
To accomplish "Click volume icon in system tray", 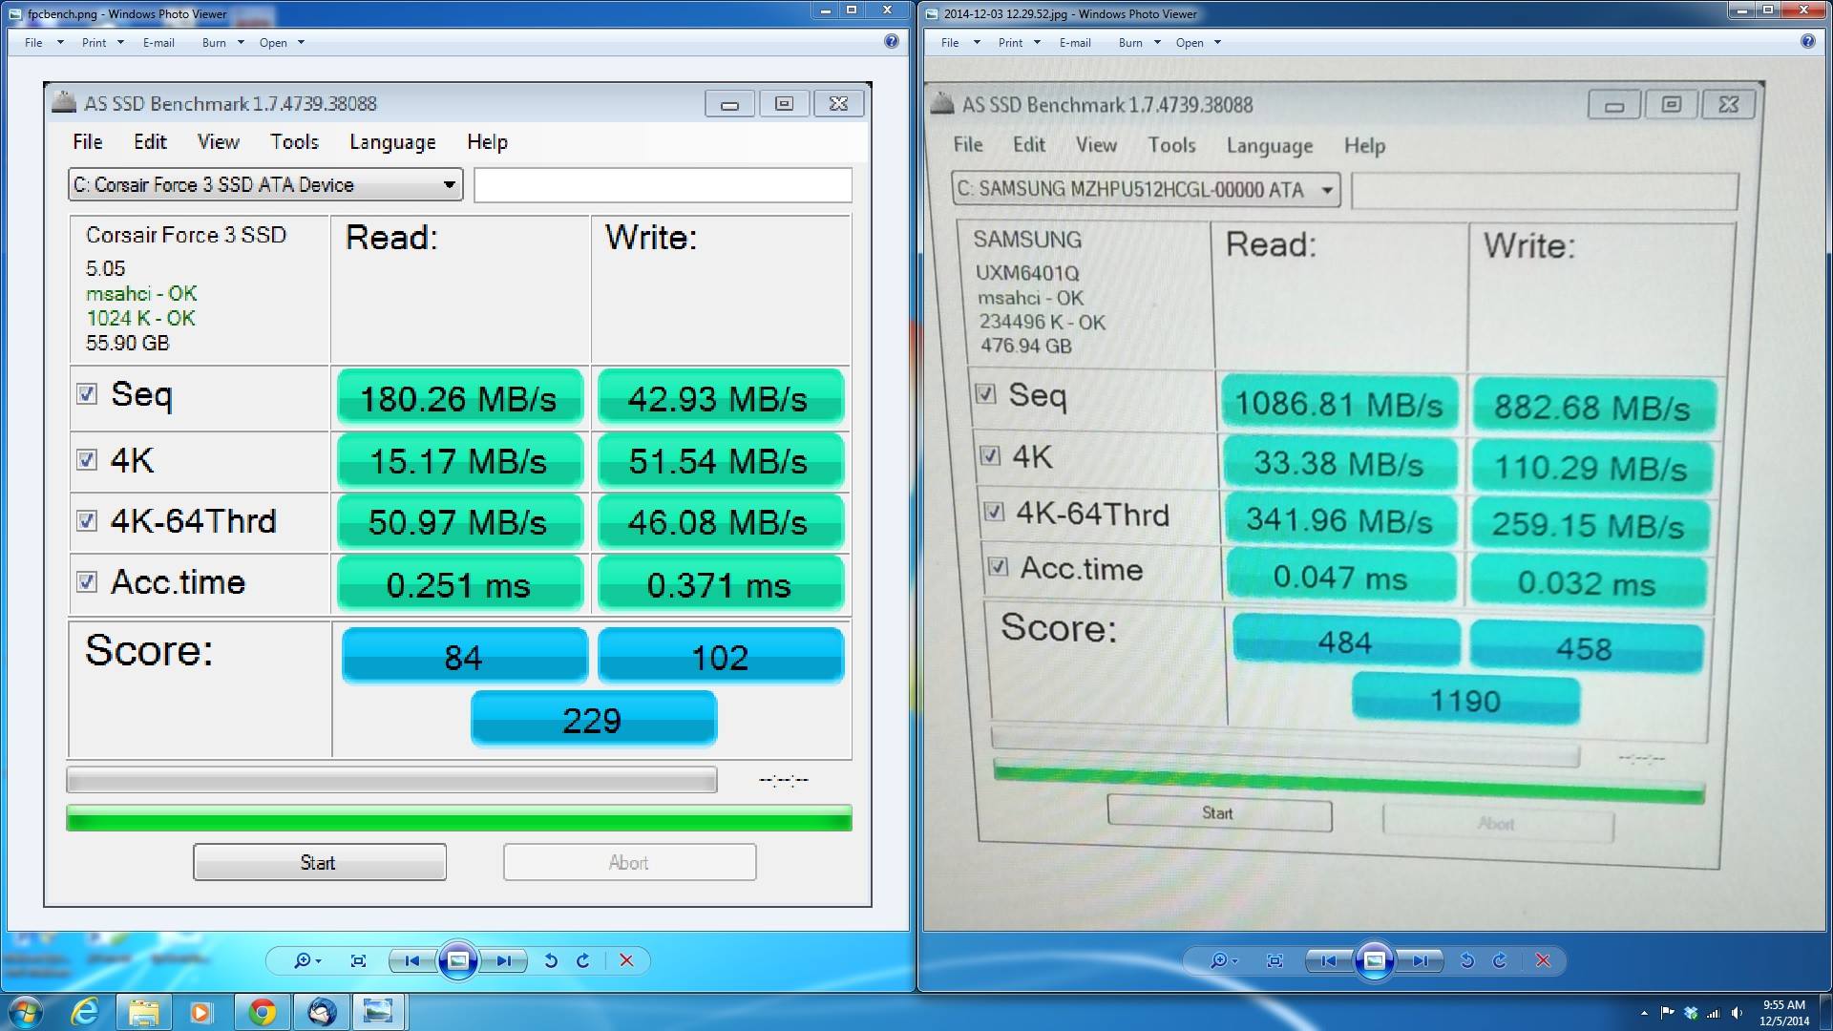I will pyautogui.click(x=1737, y=1013).
